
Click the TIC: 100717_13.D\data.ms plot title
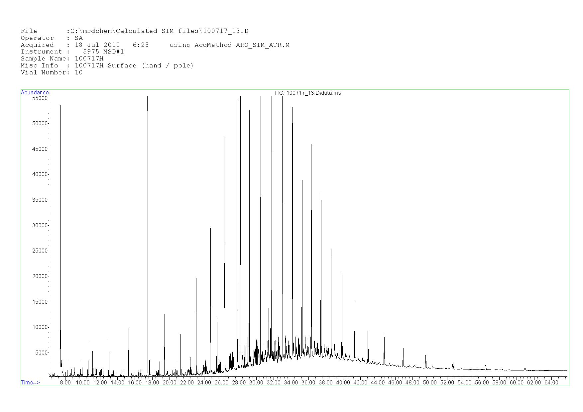(x=307, y=93)
